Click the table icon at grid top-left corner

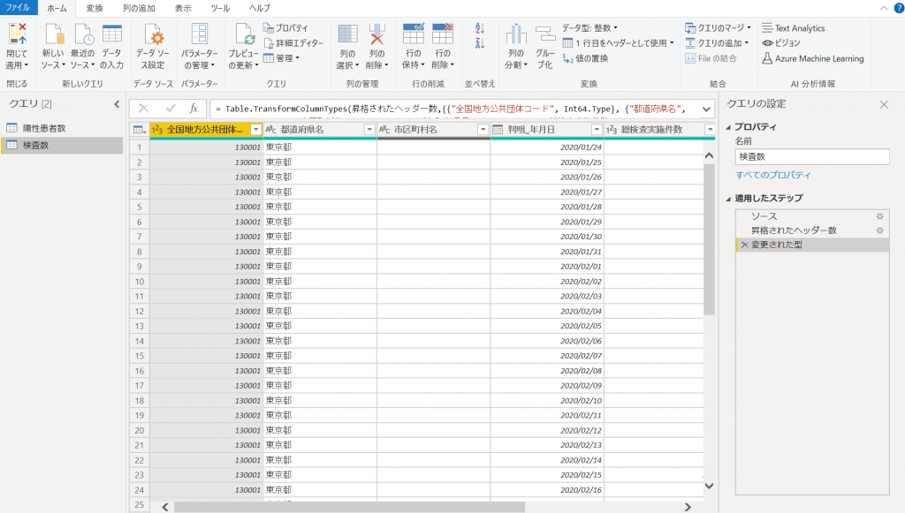(x=139, y=130)
